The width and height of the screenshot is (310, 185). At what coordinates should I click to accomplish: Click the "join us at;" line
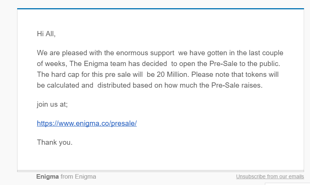click(52, 104)
